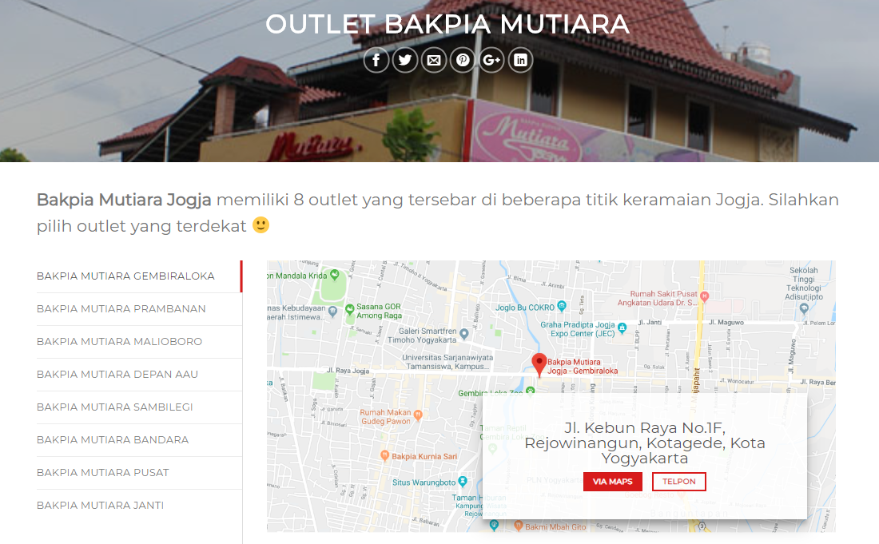Click the Bakmi Mbah Gito map marker
879x544 pixels.
[x=519, y=526]
